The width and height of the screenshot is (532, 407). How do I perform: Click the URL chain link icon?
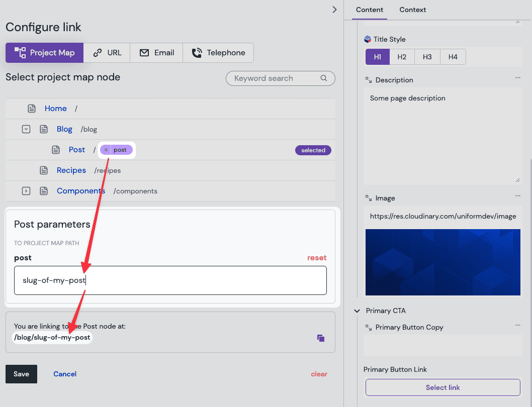click(98, 53)
